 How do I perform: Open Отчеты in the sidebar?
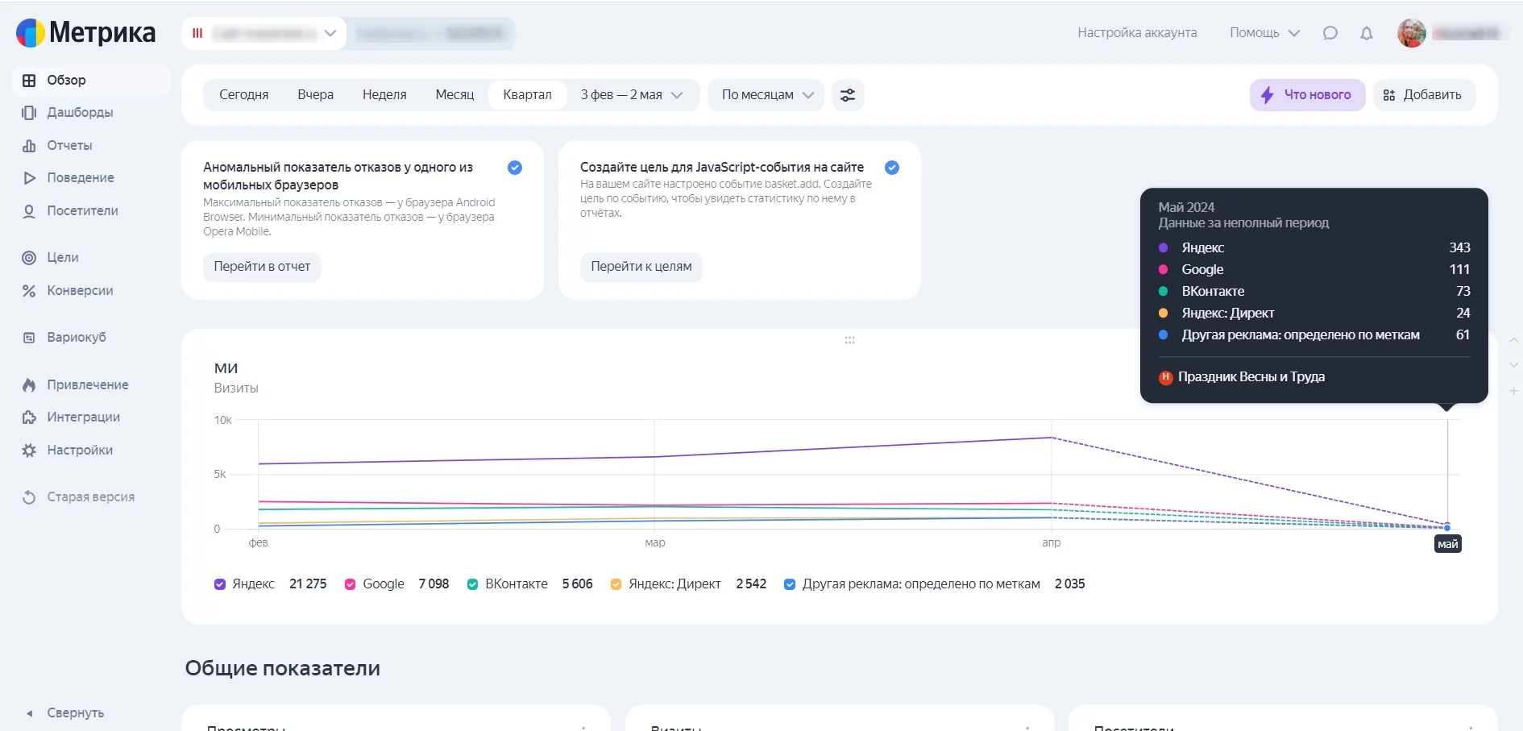[x=69, y=145]
